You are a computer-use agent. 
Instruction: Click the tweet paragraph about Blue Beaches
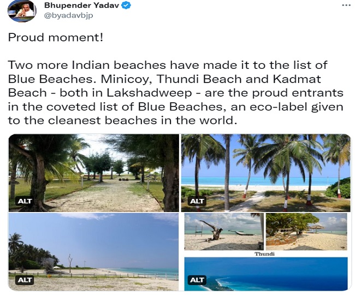(x=176, y=93)
